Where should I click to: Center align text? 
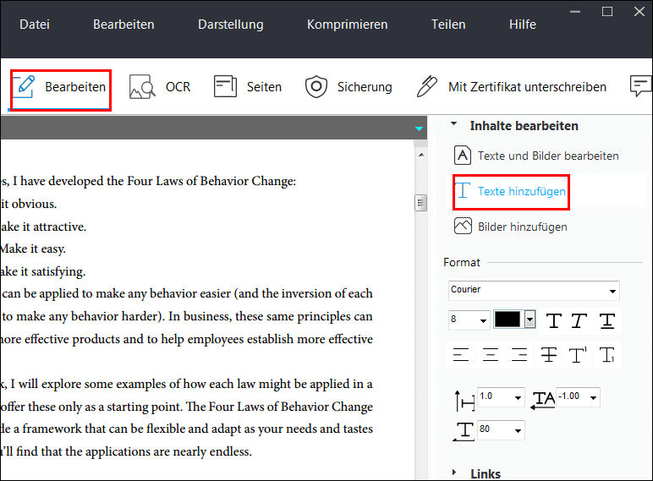coord(490,355)
